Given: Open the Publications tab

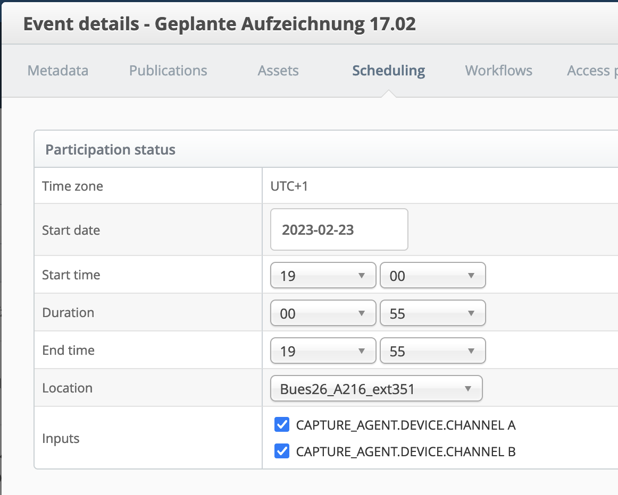Looking at the screenshot, I should 168,71.
